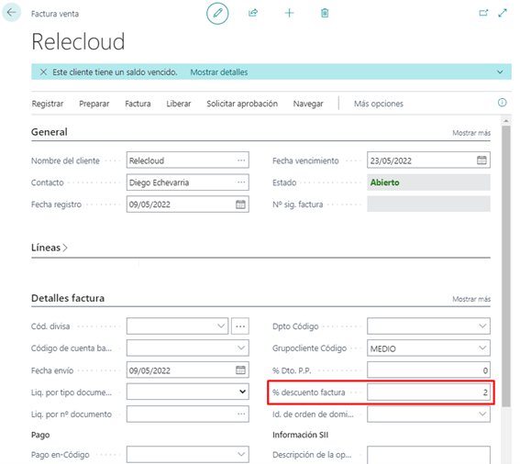The image size is (520, 464).
Task: Open calendar picker for Fecha vencimiento
Action: [481, 160]
